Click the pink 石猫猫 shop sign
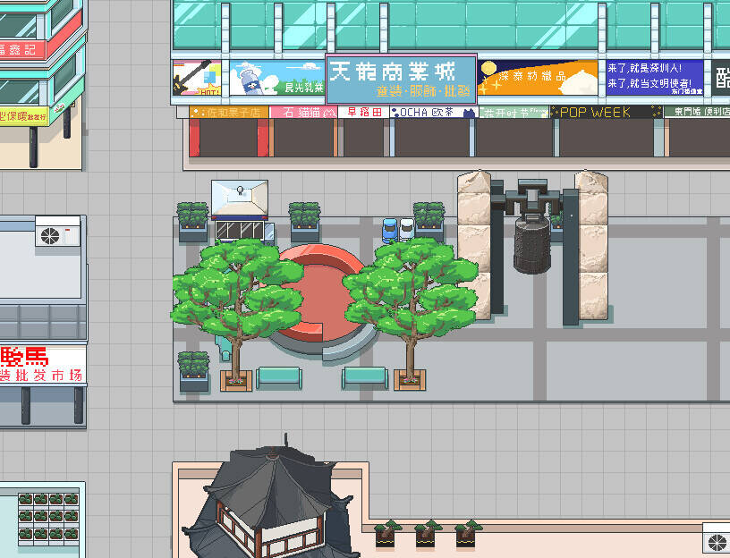 (x=303, y=112)
